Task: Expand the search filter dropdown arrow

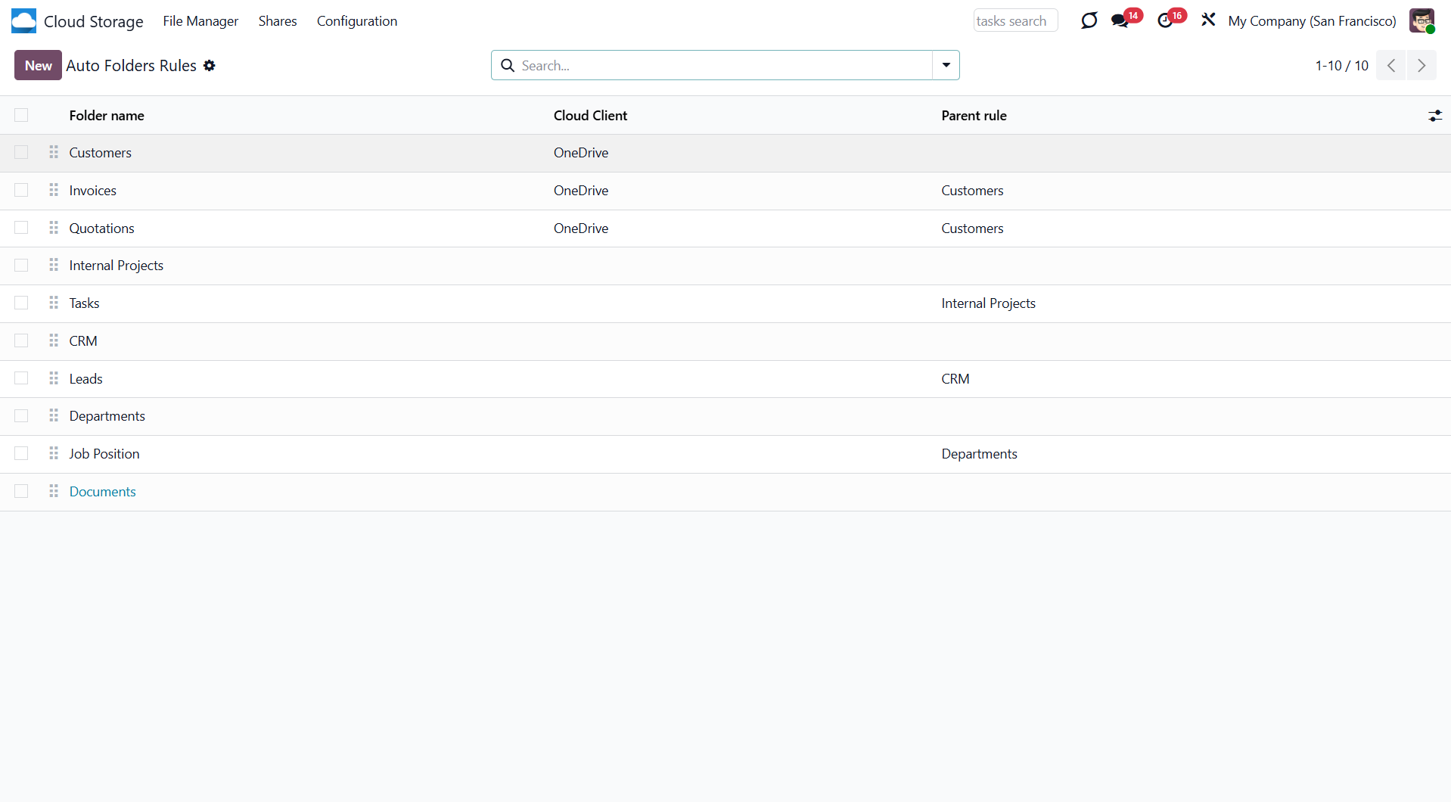Action: pyautogui.click(x=946, y=66)
